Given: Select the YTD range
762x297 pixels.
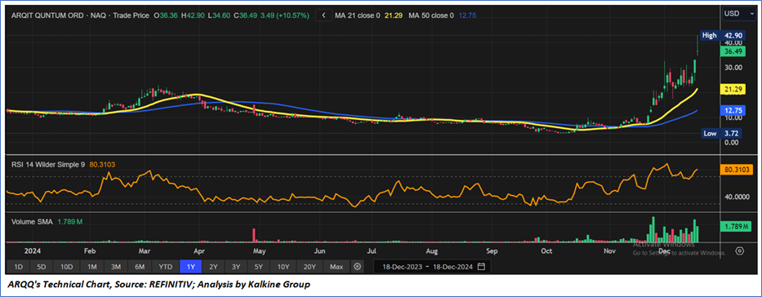Looking at the screenshot, I should [x=166, y=267].
